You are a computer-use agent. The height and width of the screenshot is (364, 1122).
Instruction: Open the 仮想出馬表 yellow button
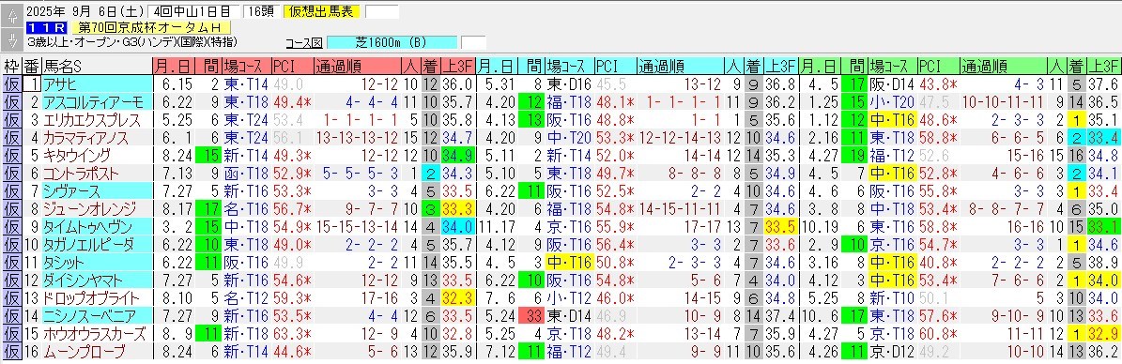point(323,11)
